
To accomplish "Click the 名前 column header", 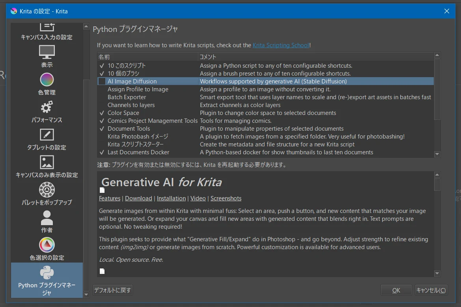I will click(x=147, y=57).
